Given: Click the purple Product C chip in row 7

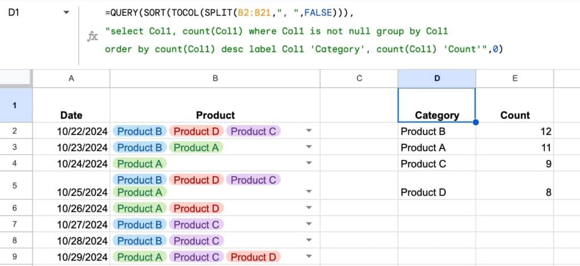Looking at the screenshot, I should pos(196,225).
